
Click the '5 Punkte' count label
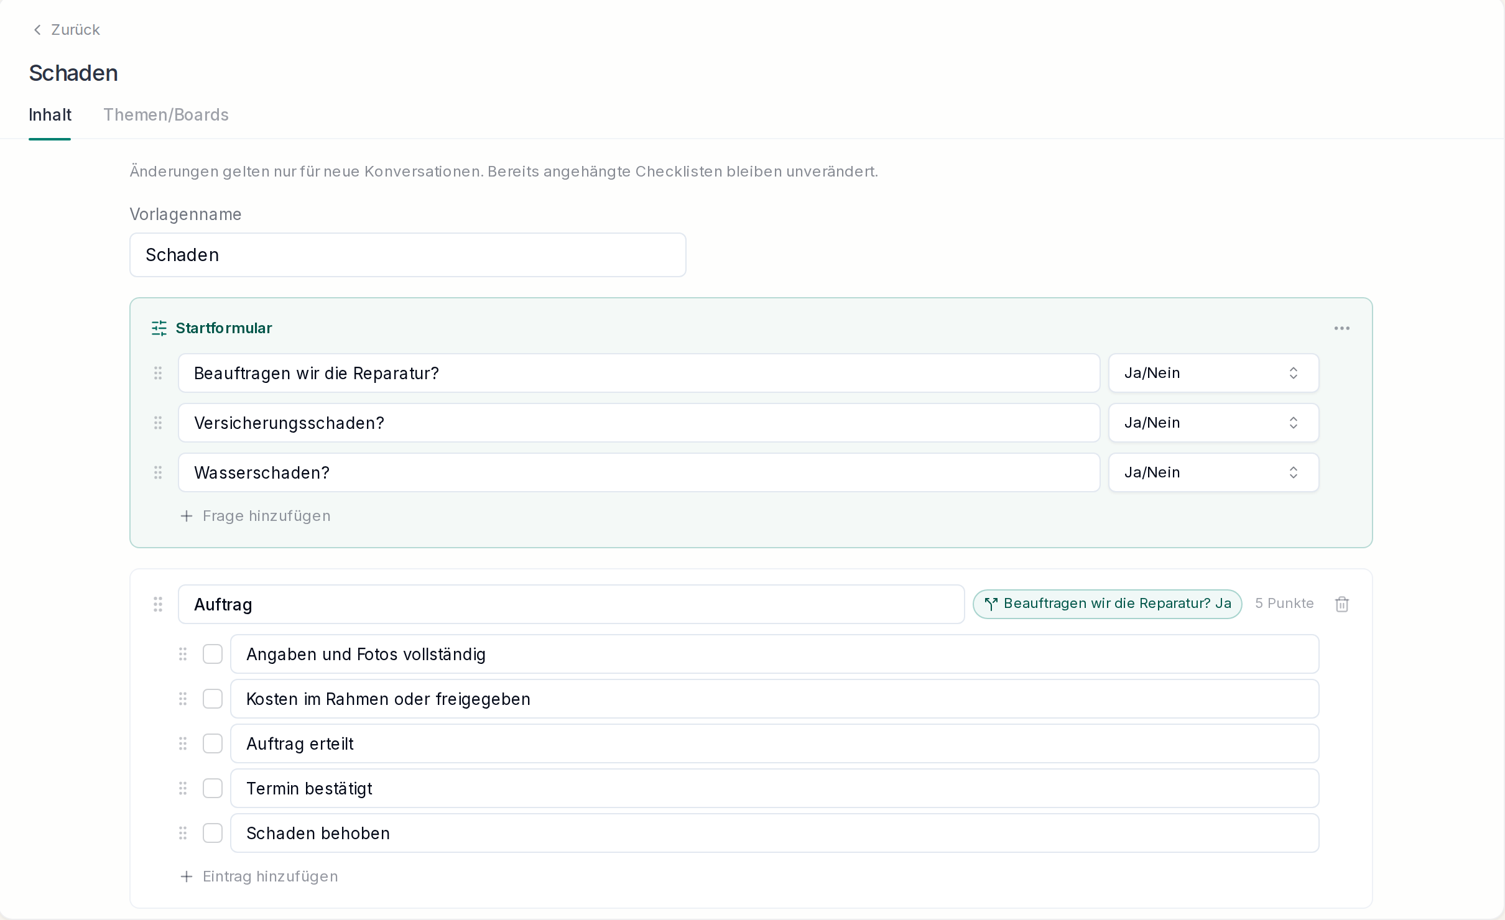click(1284, 604)
